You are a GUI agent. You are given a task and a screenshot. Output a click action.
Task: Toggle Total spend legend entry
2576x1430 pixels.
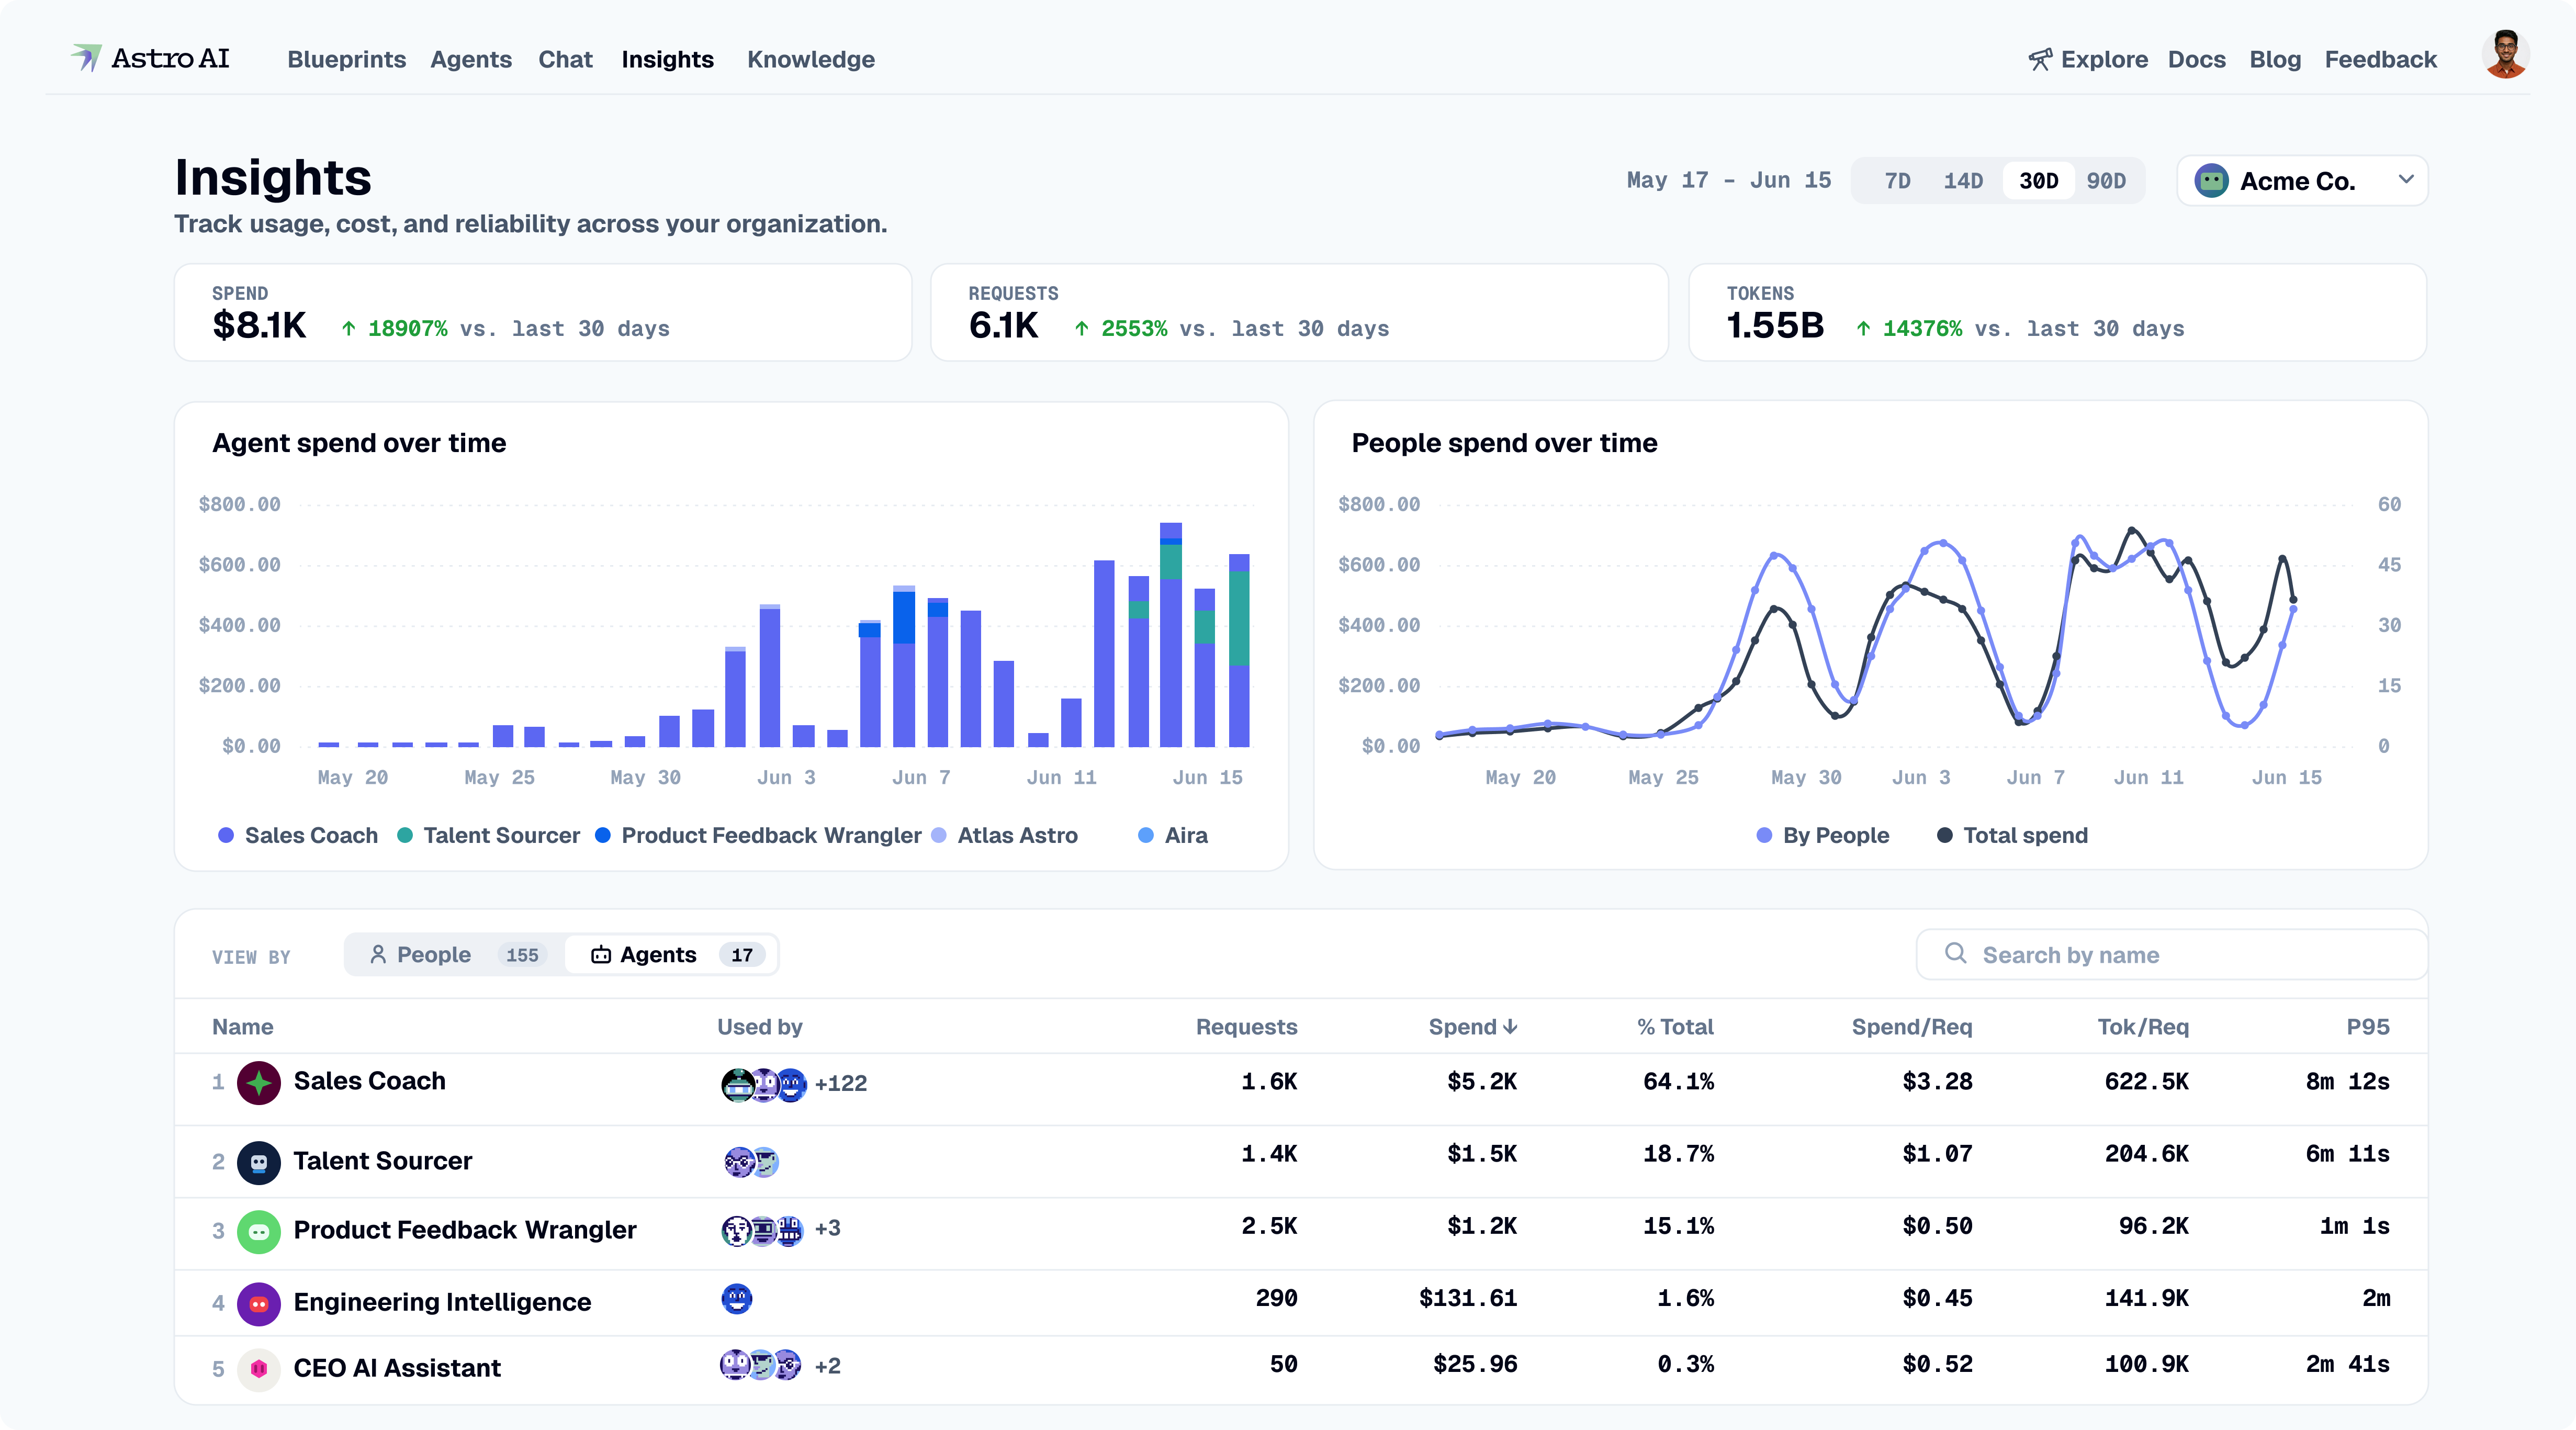click(2012, 835)
